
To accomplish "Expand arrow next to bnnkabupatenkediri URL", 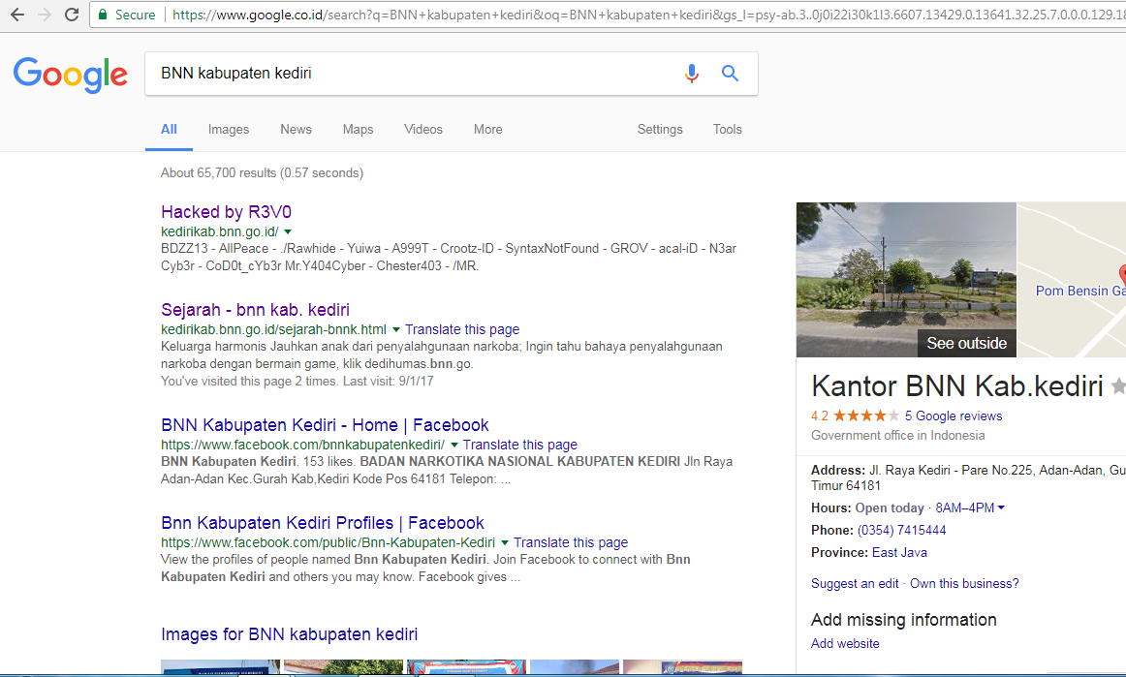I will click(x=454, y=446).
